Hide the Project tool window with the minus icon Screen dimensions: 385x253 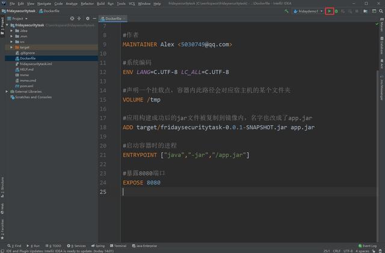click(x=94, y=19)
